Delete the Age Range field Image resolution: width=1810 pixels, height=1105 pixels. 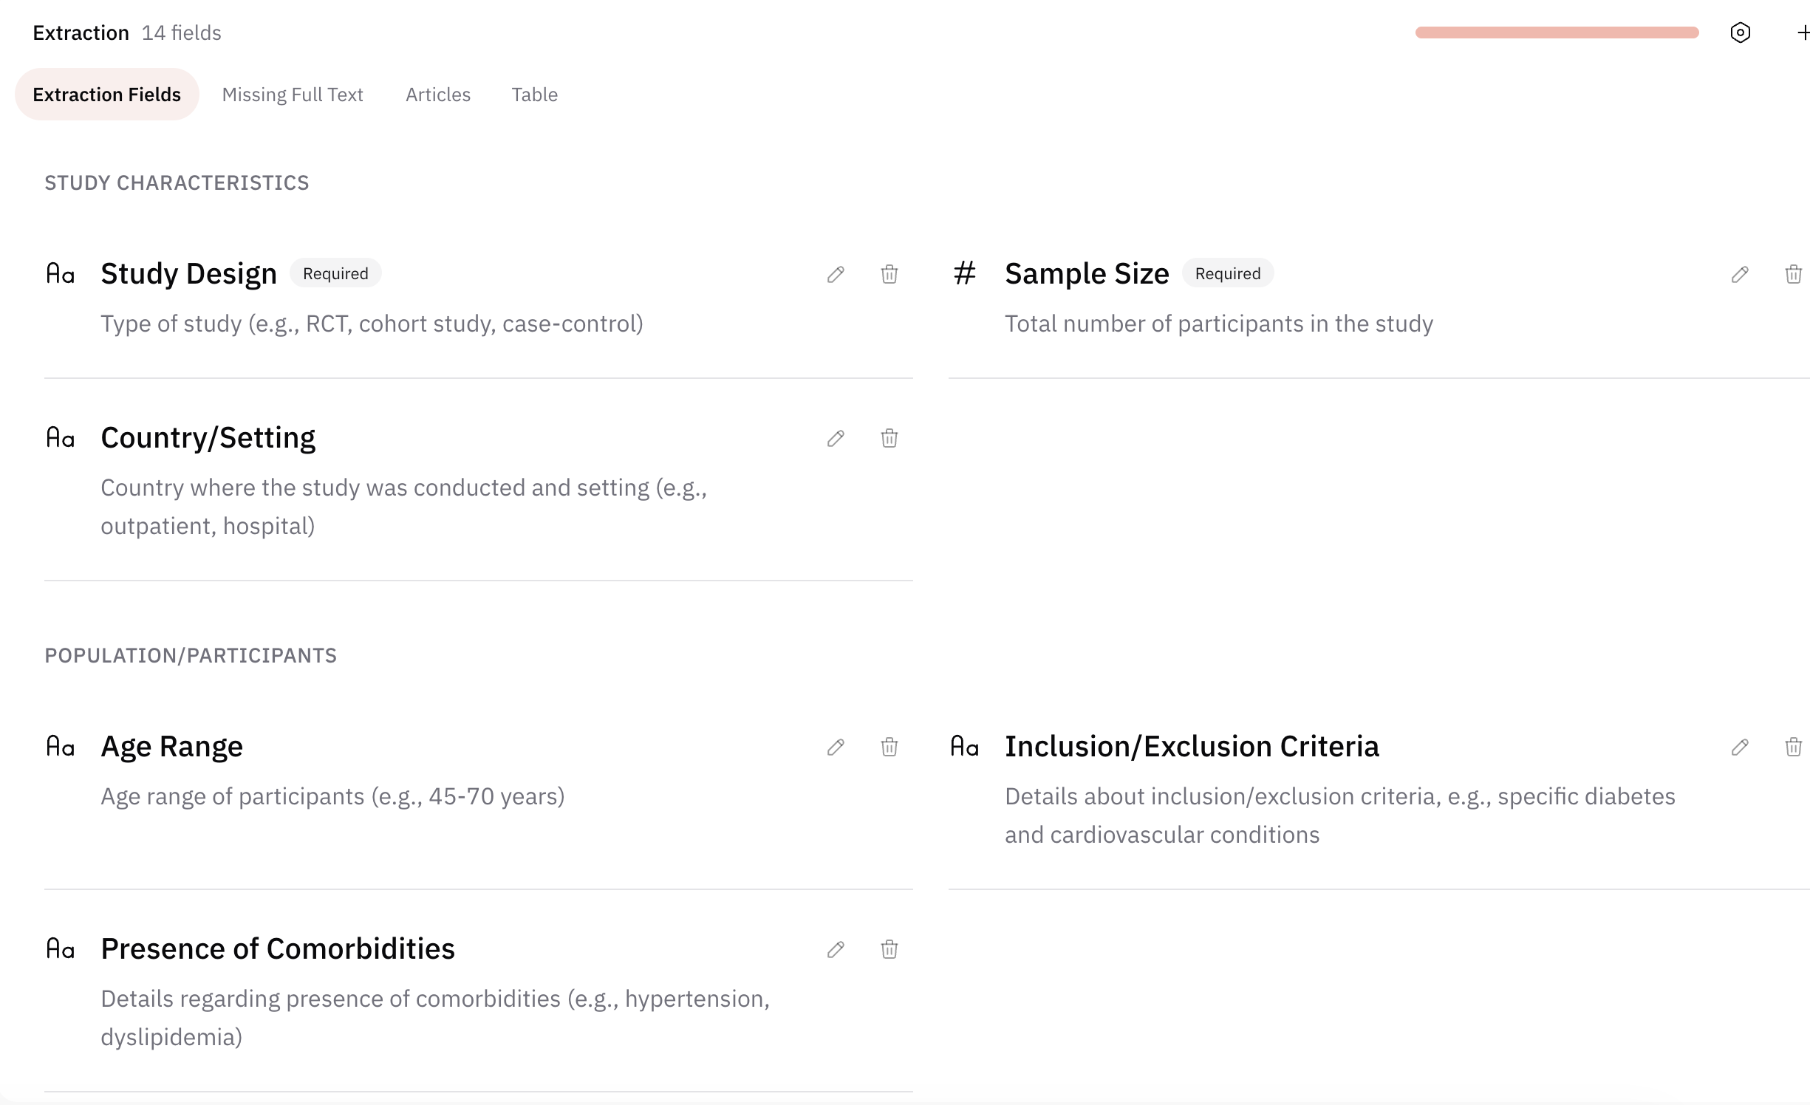tap(889, 747)
